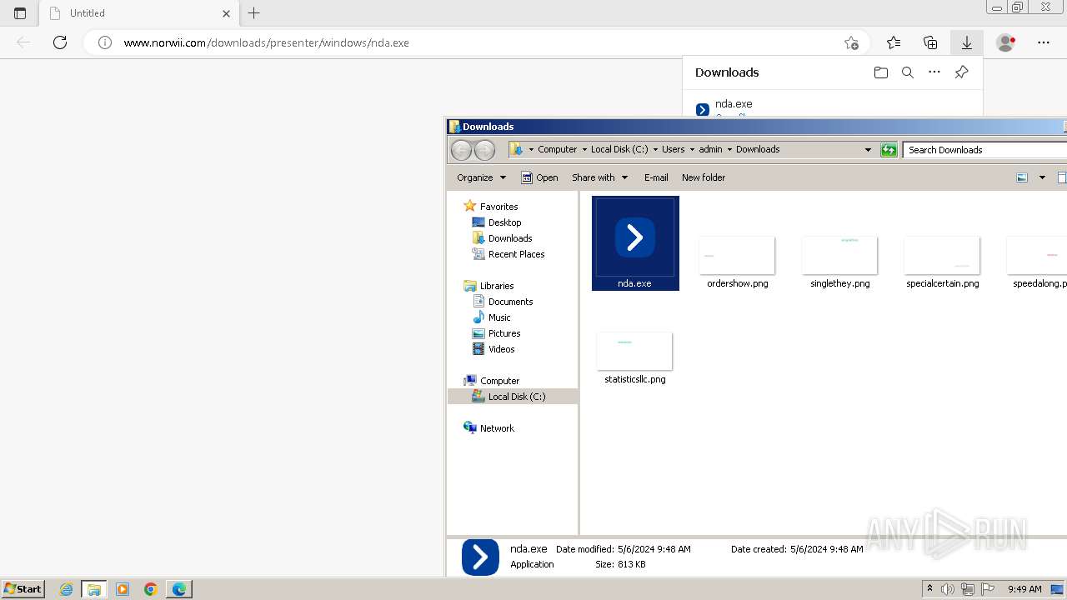
Task: Select Libraries in navigation pane
Action: (488, 286)
